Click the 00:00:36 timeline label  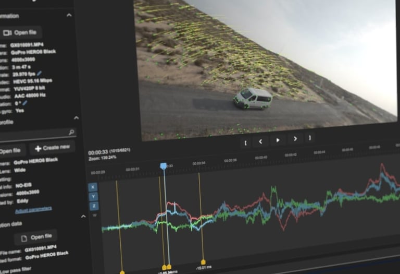point(199,163)
